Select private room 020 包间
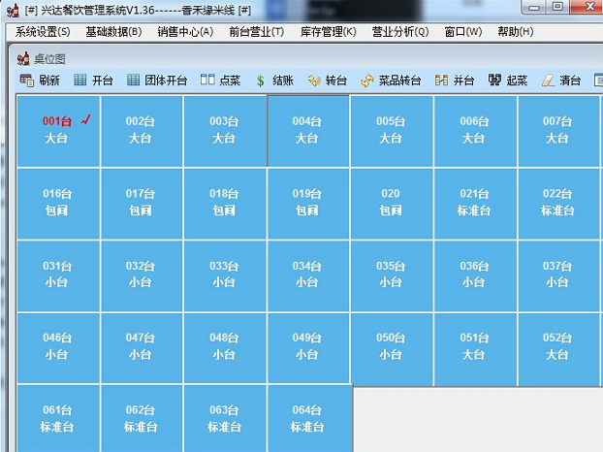Screen dimensions: 603x452 [392, 204]
